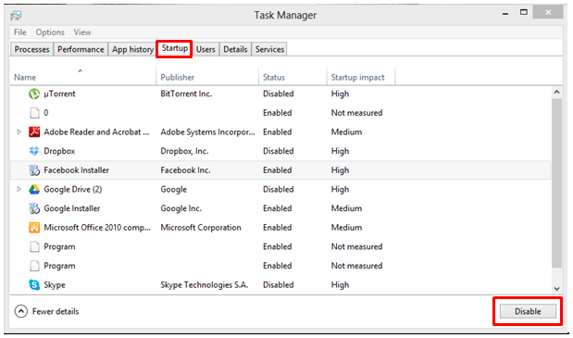Click the Medium impact of Google Installer
The width and height of the screenshot is (573, 338).
346,208
